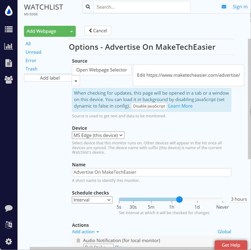Click the WATCHLIST title text

(x=43, y=7)
